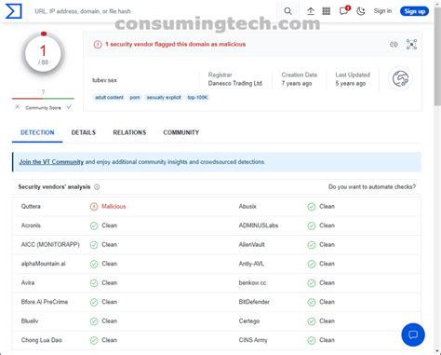Click Clean check icon in Chong Lua Dao row
The width and height of the screenshot is (441, 355).
tap(94, 340)
